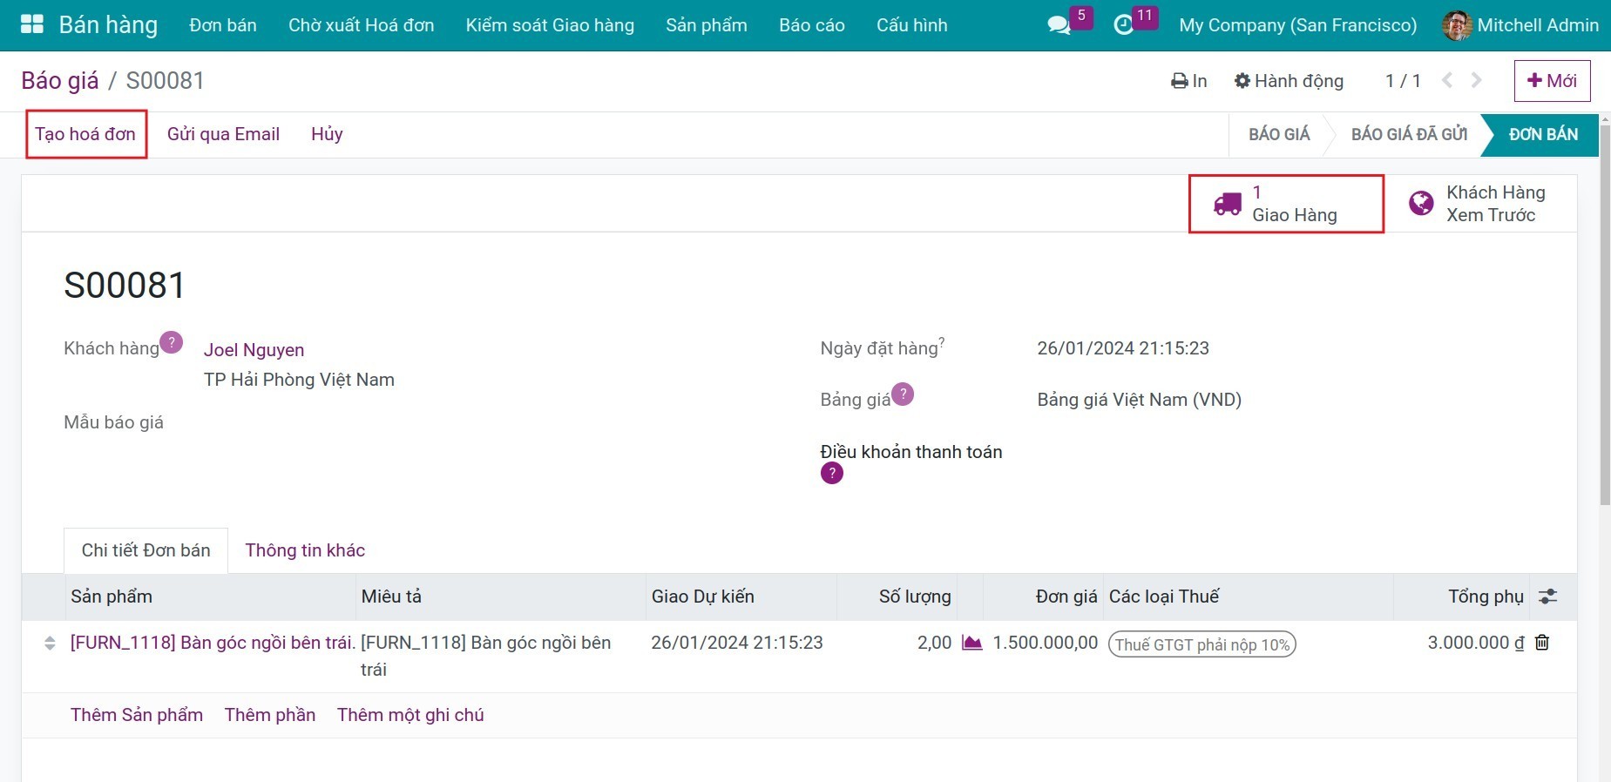The width and height of the screenshot is (1611, 782).
Task: Switch to Thông tin khác tab
Action: click(x=305, y=550)
